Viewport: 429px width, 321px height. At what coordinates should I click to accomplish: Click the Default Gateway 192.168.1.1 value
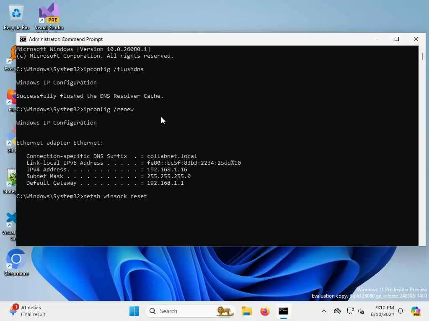[165, 183]
